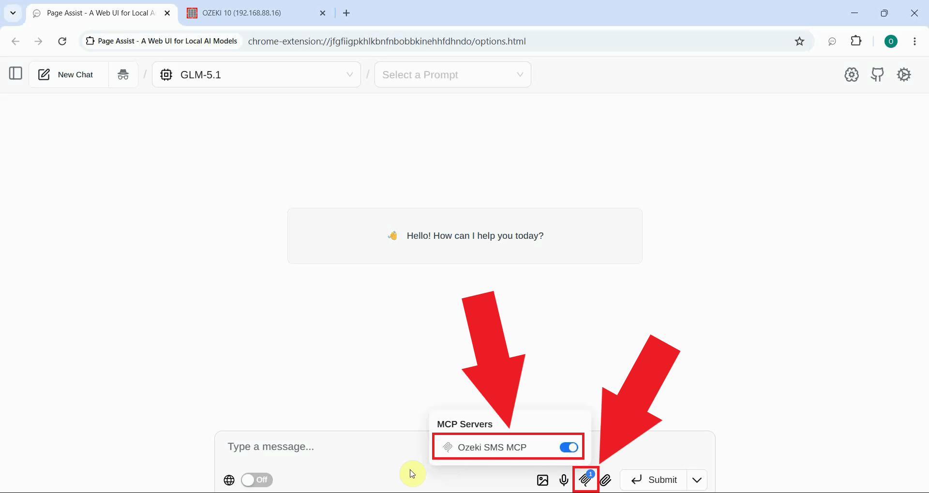Start a New Chat
Screen dimensions: 929x493
point(69,74)
